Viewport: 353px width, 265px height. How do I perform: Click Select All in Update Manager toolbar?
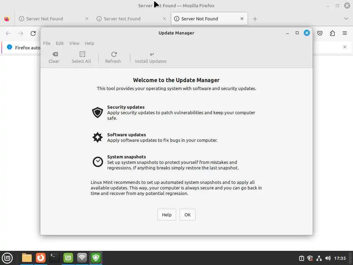81,58
